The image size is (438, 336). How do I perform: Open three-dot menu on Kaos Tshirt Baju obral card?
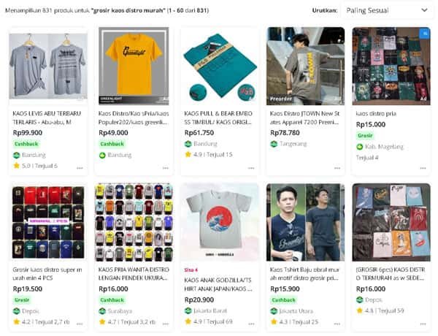(x=337, y=324)
